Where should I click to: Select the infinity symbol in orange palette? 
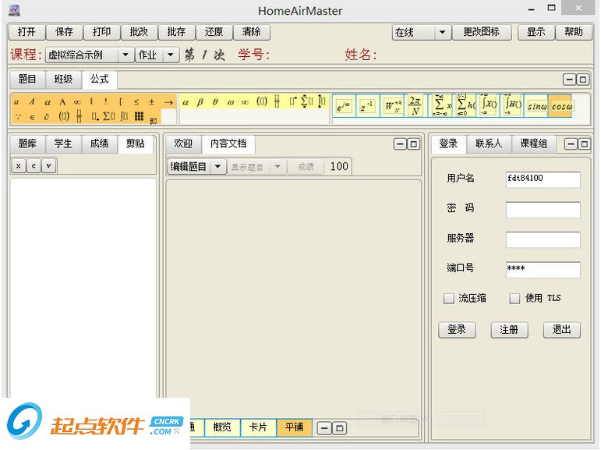pos(77,102)
